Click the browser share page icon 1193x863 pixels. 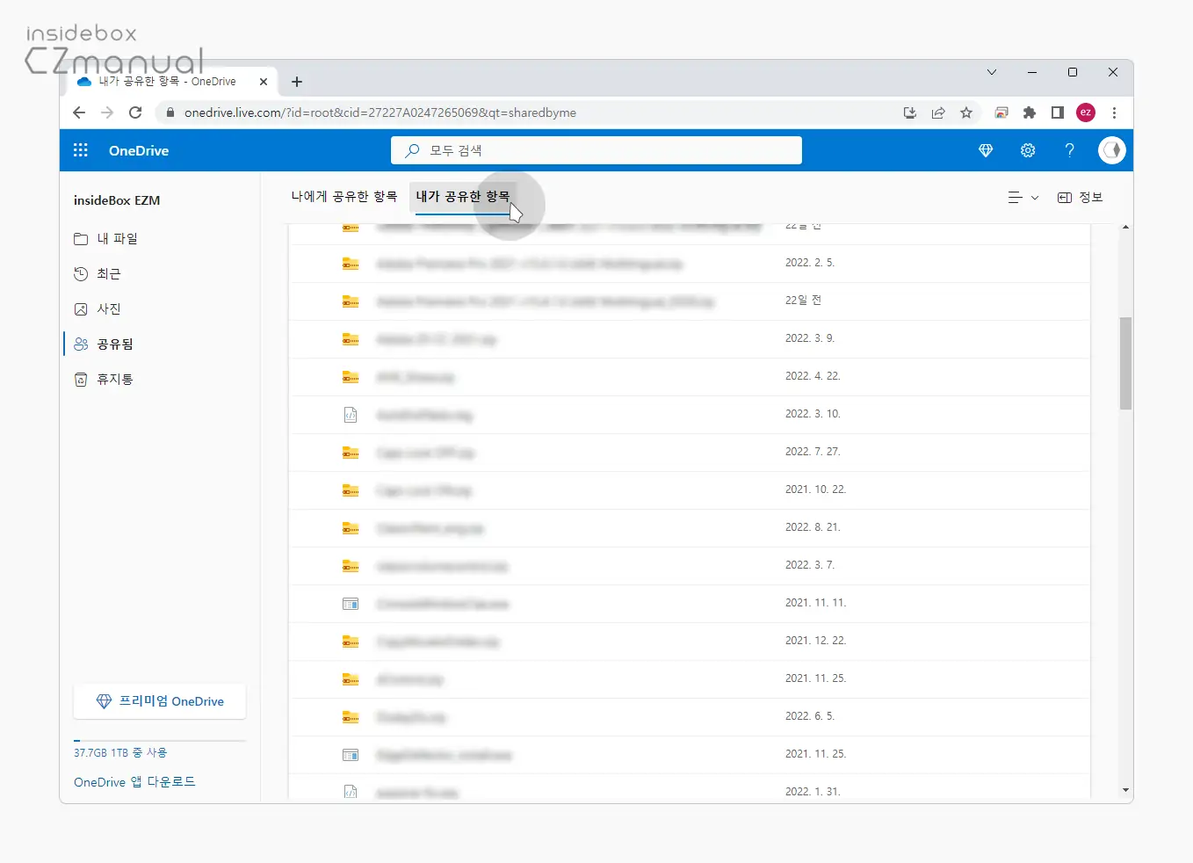pos(938,112)
